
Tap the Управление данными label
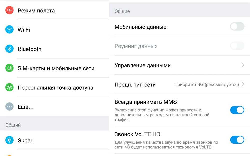(x=143, y=66)
